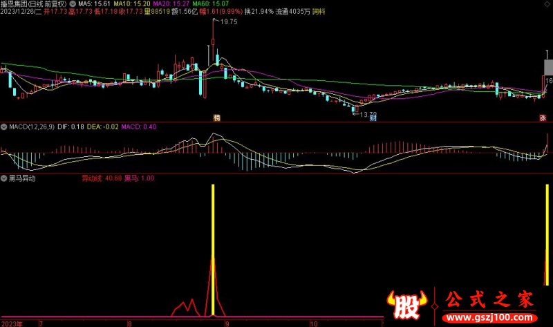Screen dimensions: 553x327
Task: Click the MACD(12,26,9) indicator title
Action: [x=31, y=127]
